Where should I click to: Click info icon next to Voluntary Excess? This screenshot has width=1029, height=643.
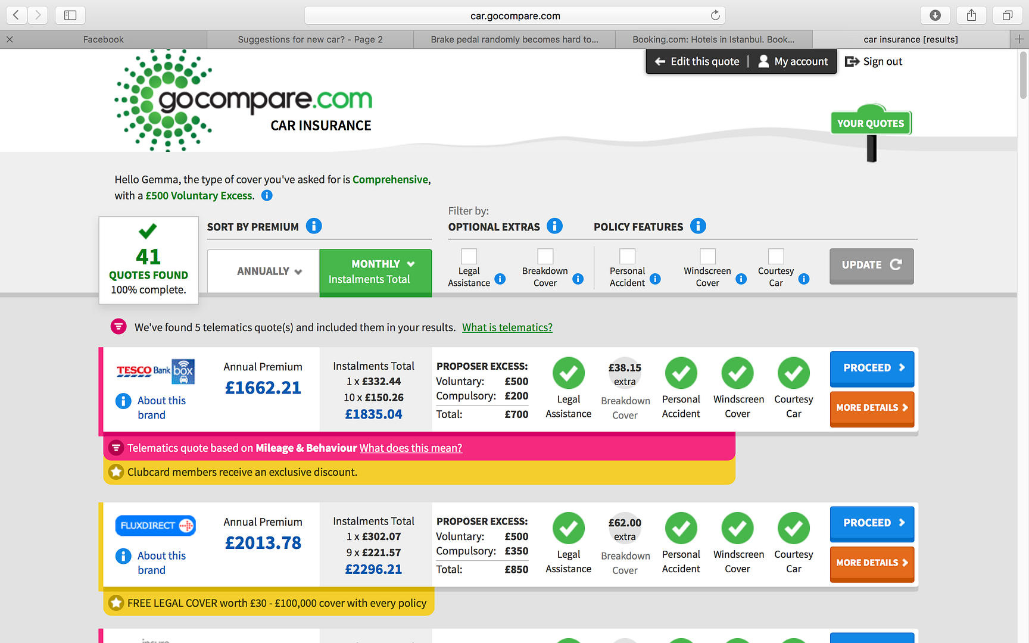tap(267, 195)
